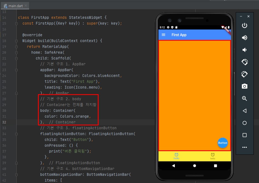Screen dimensions: 259x183
Task: Raise volume with the emulator volume up icon
Action: click(x=245, y=38)
